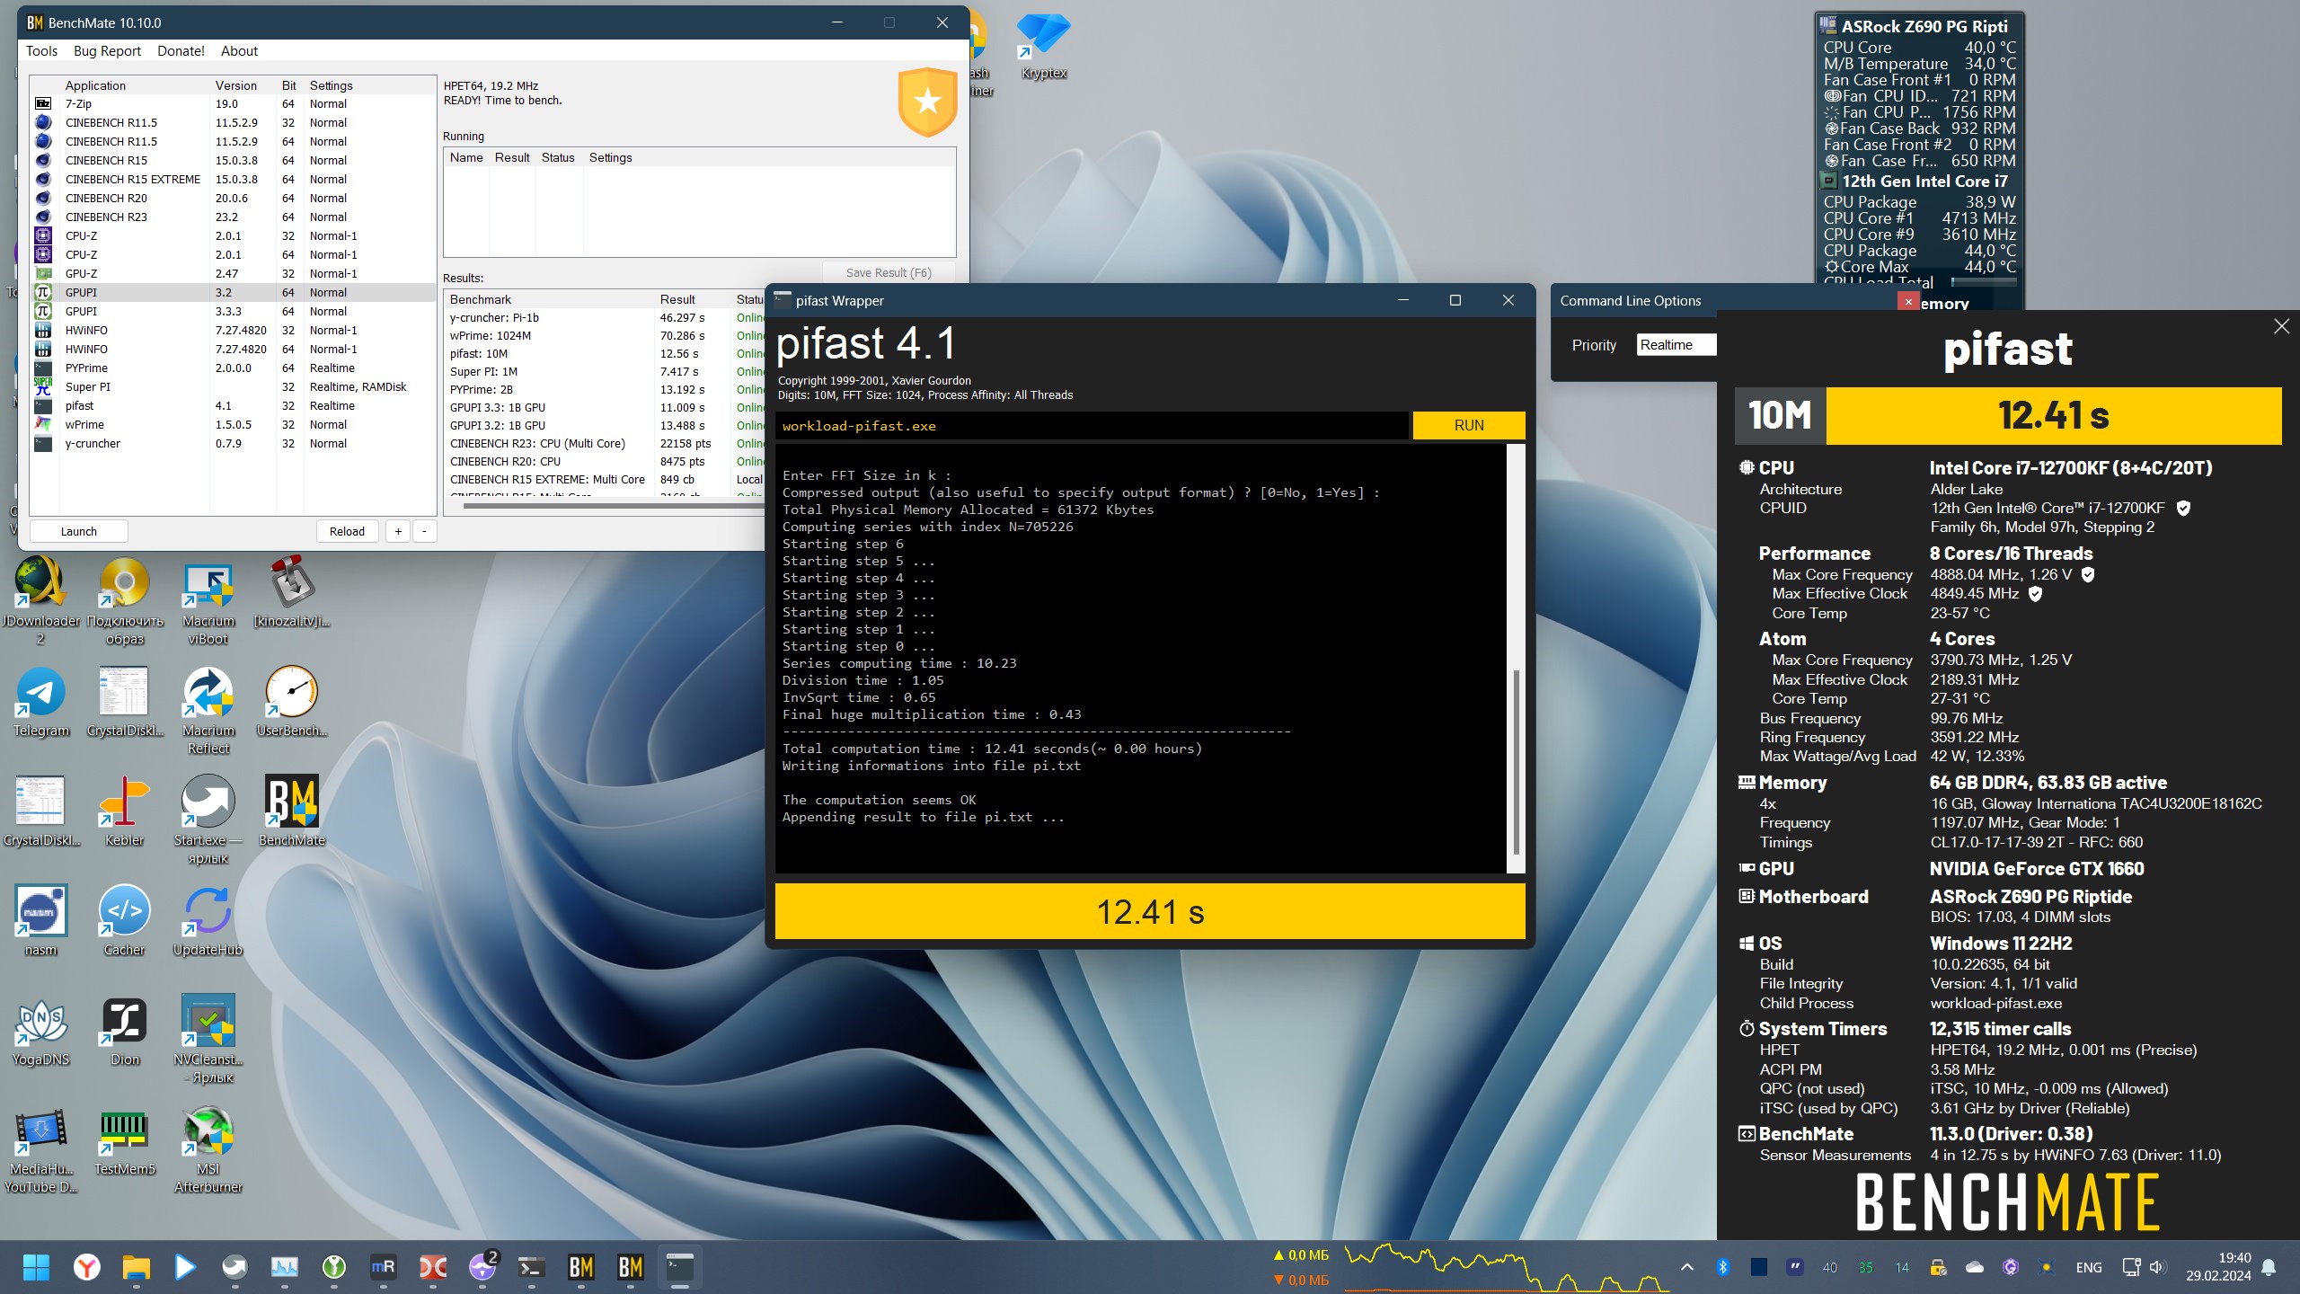Image resolution: width=2300 pixels, height=1294 pixels.
Task: Click the Results list horizontal scrollbar
Action: click(612, 505)
